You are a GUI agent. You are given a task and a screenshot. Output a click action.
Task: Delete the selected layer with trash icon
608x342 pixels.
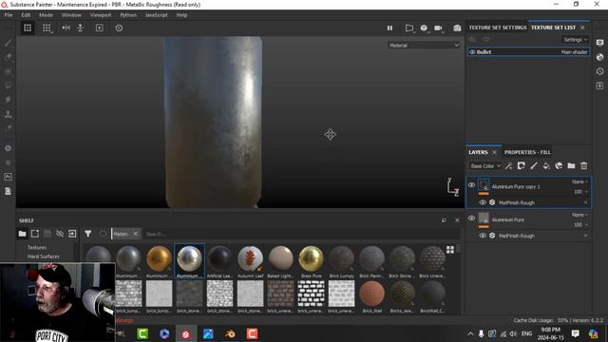[x=583, y=166]
